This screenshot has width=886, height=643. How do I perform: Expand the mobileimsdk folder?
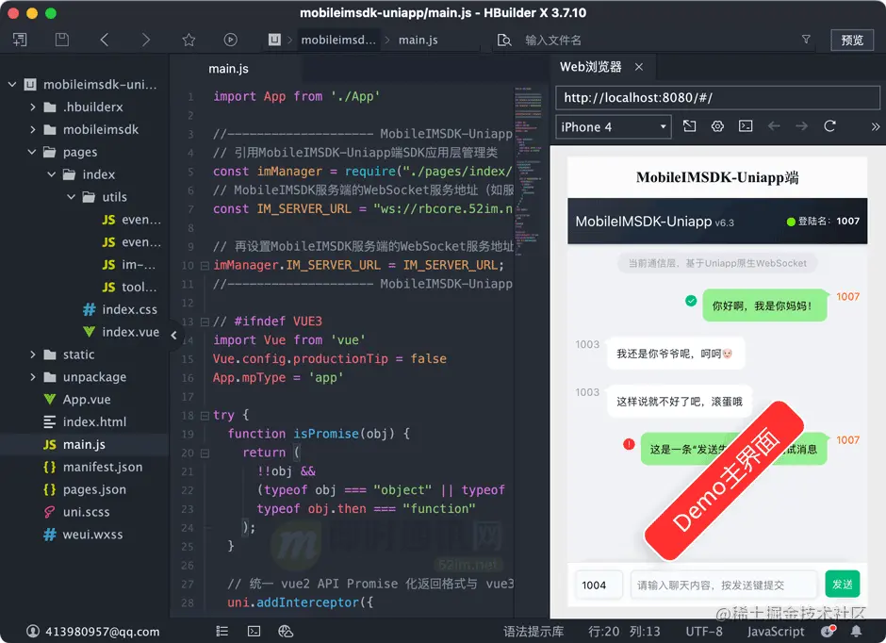tap(32, 129)
